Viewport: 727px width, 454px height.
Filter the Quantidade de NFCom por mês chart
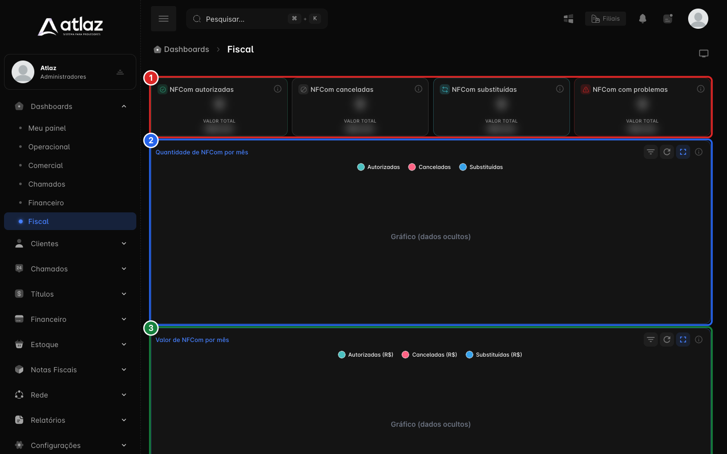651,152
